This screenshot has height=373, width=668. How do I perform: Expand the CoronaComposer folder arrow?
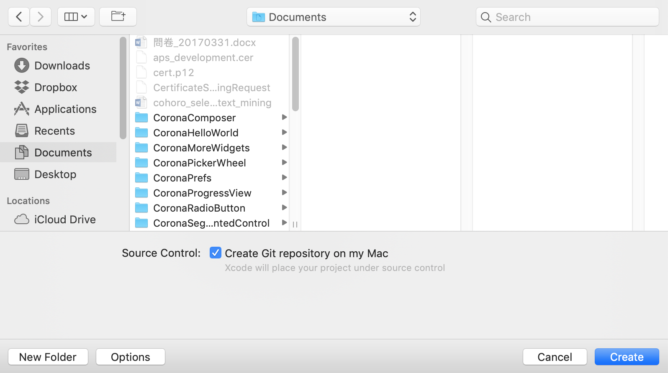[x=284, y=117]
